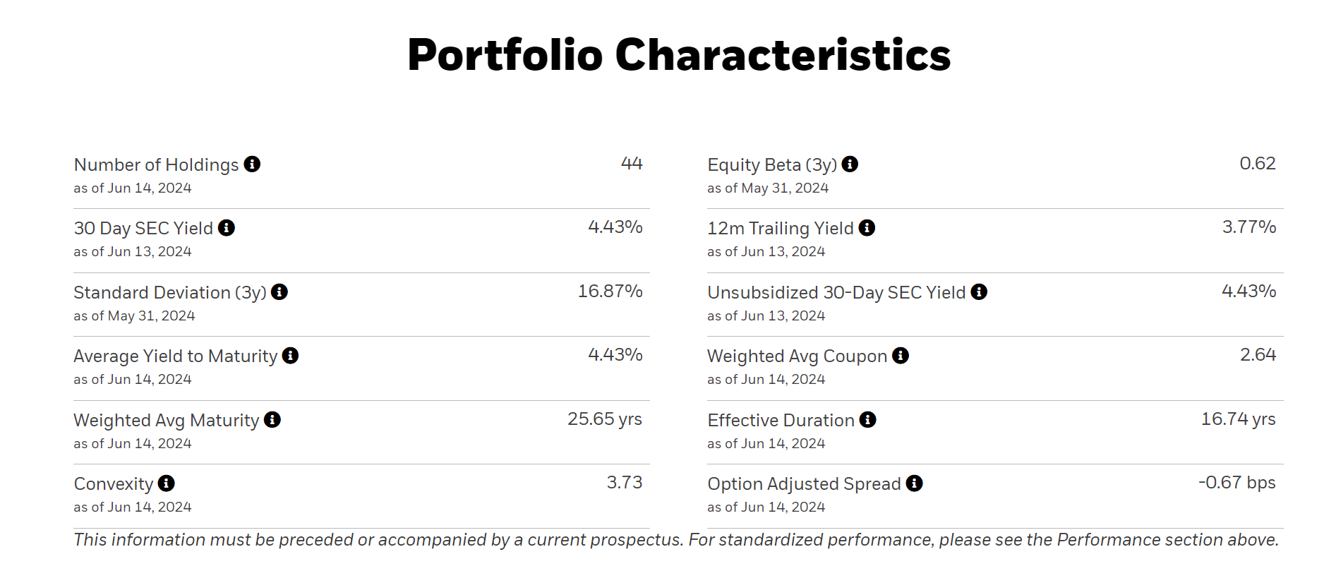Open Weighted Avg Maturity info tooltip icon
The height and width of the screenshot is (583, 1336).
click(x=272, y=420)
